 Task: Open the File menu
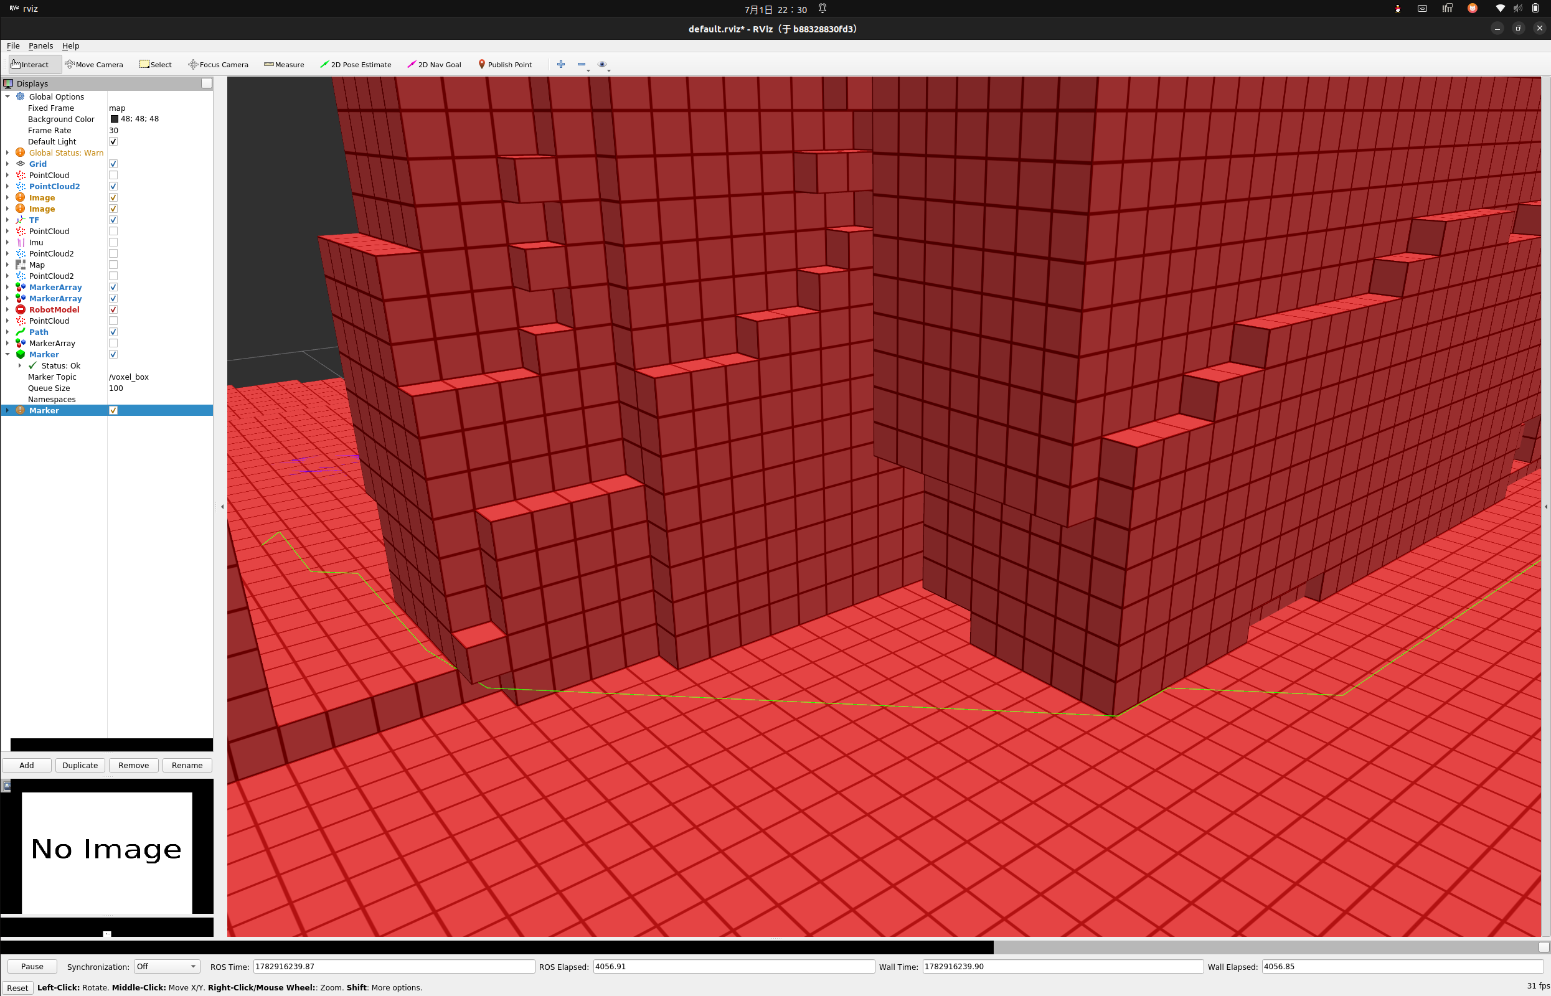[x=13, y=46]
